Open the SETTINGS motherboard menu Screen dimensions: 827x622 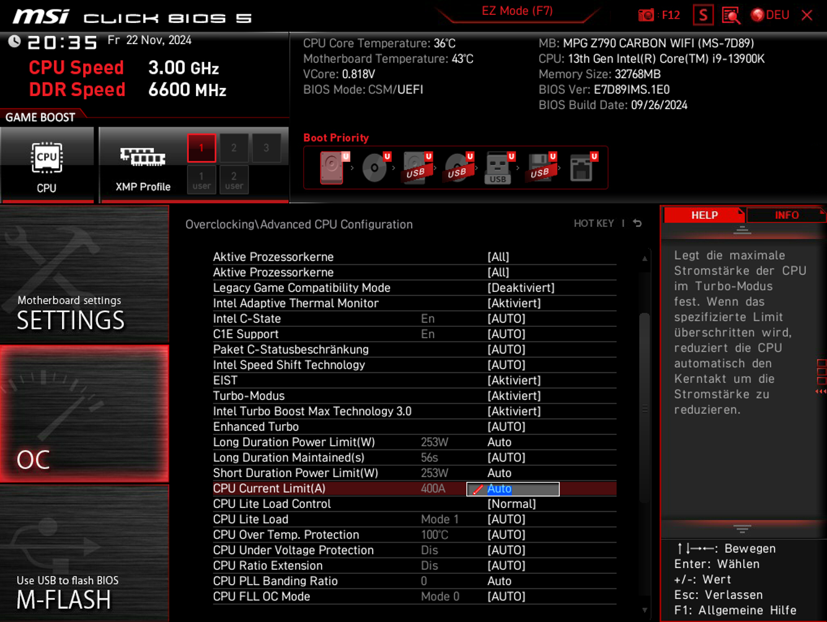click(x=84, y=275)
